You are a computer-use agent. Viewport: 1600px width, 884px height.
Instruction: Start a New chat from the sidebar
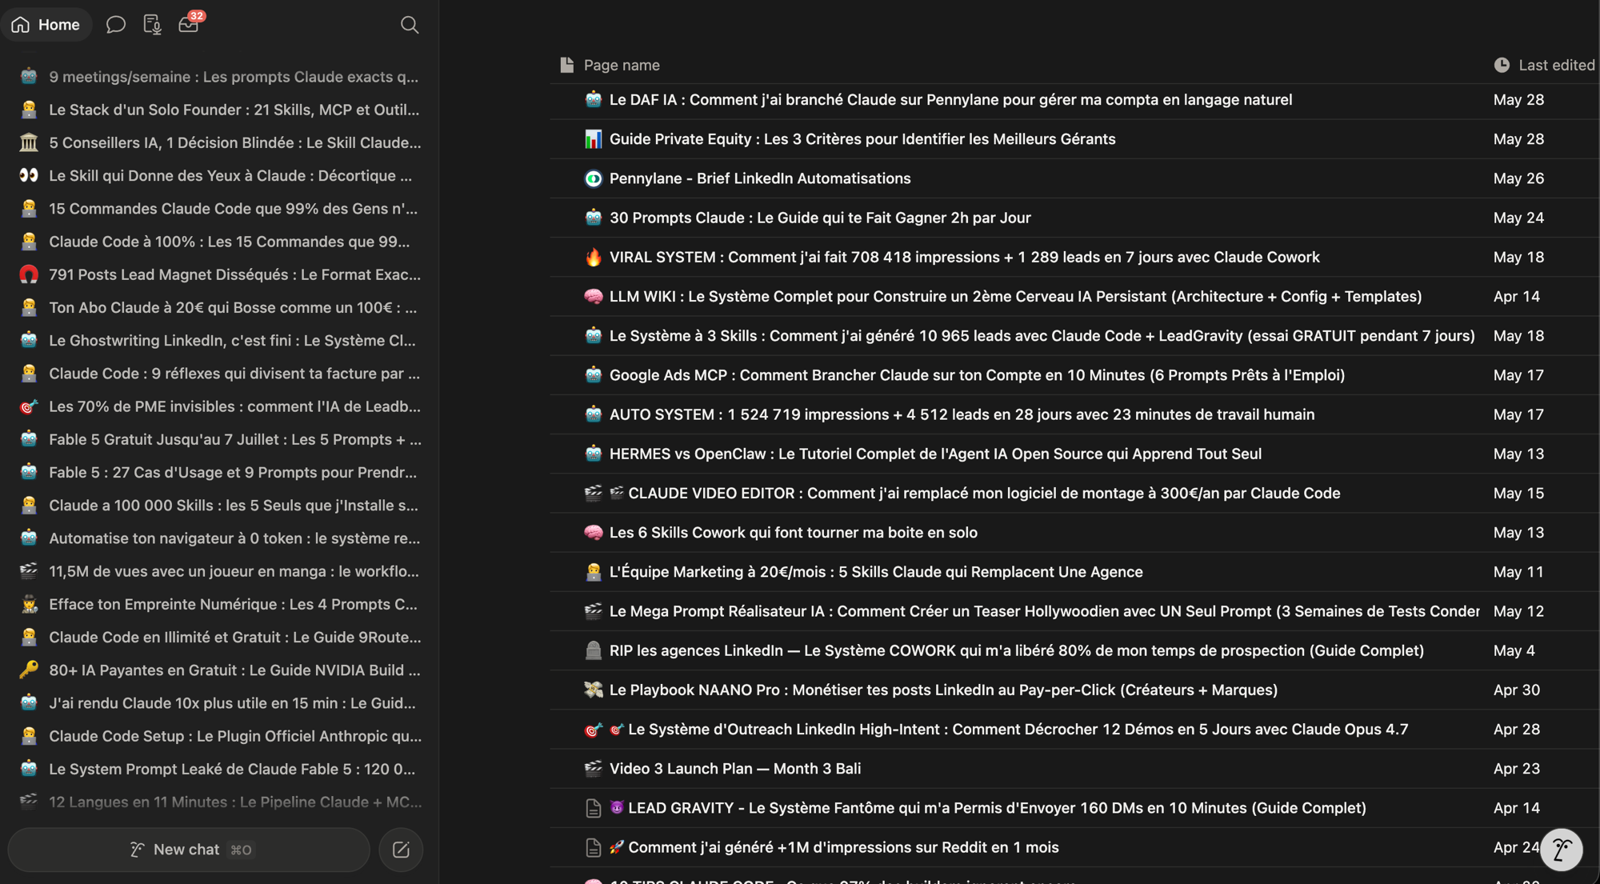pyautogui.click(x=189, y=850)
